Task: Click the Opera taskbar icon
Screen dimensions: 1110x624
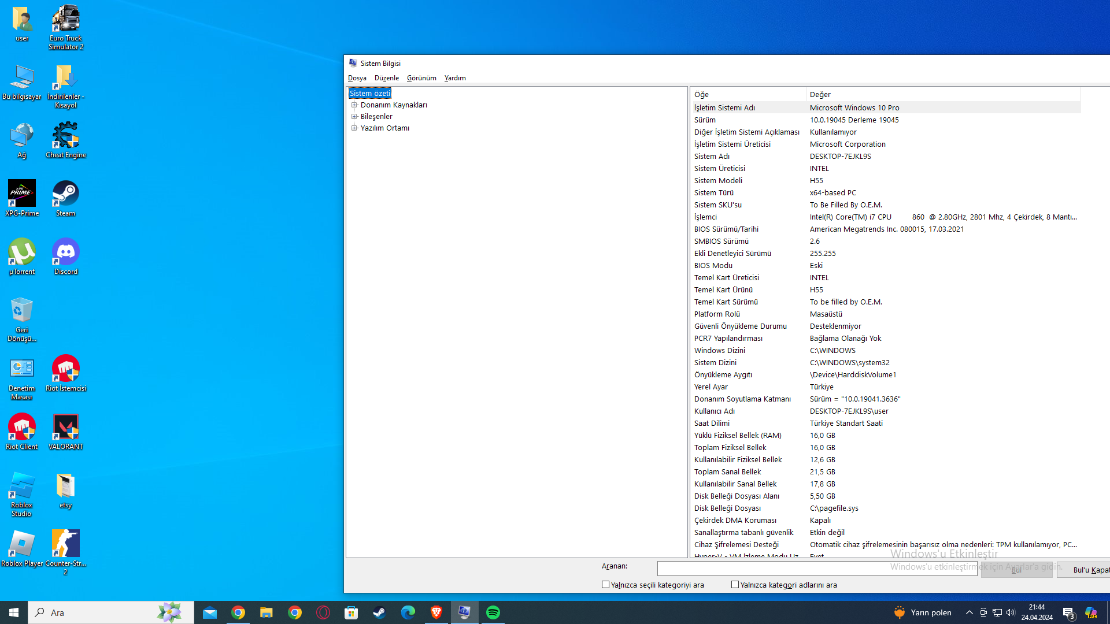Action: tap(323, 612)
